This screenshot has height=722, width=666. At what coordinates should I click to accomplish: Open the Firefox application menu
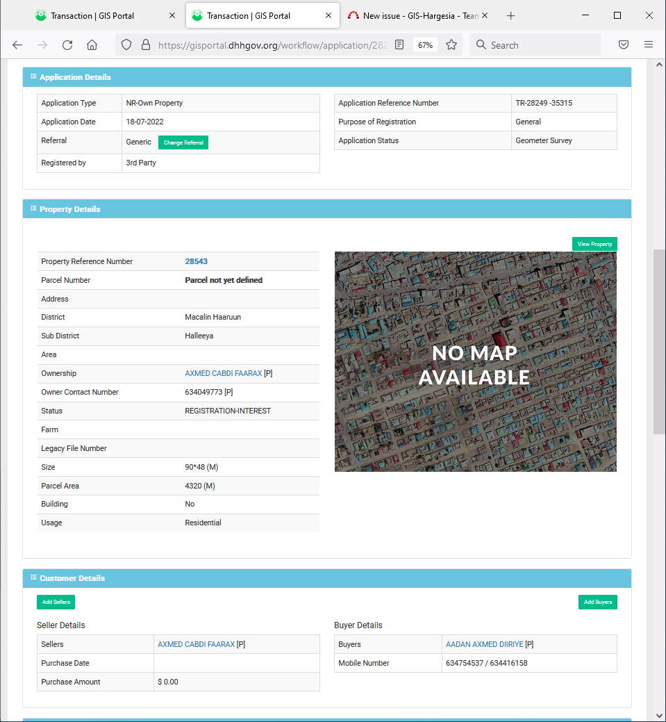649,44
